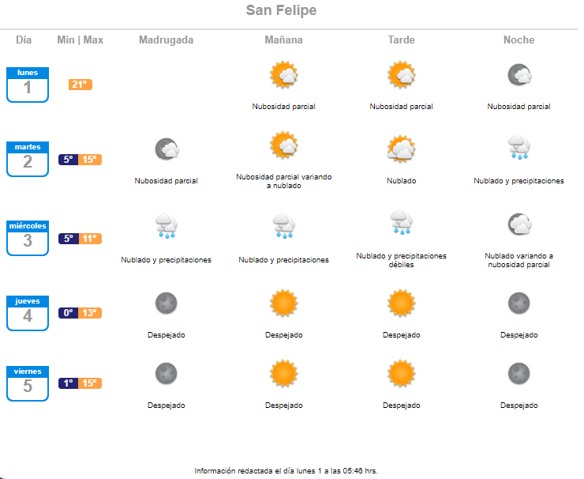Click Wednesday madrugada rain cloud icon

166,226
